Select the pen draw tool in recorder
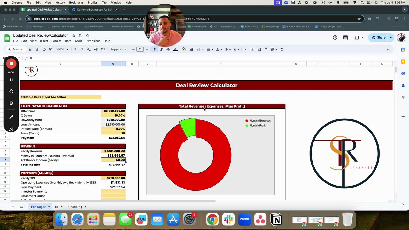The image size is (409, 230). coord(11,117)
